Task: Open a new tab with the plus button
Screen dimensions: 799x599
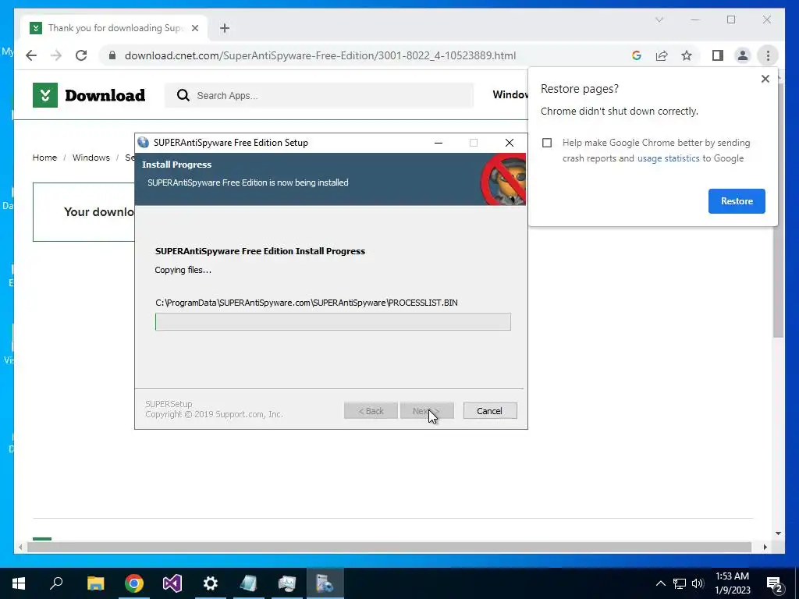Action: [x=225, y=28]
